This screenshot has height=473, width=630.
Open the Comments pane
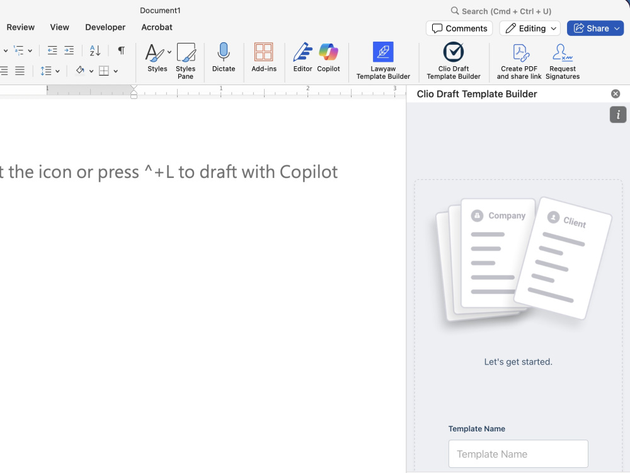[x=459, y=28]
